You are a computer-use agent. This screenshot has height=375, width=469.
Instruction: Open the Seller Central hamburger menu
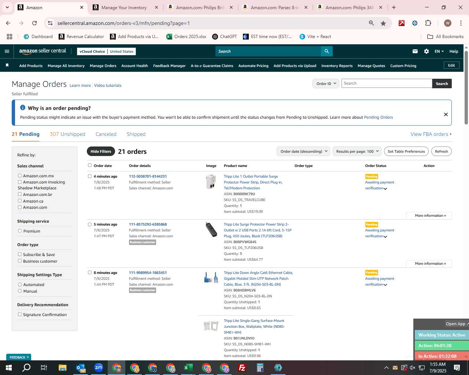[x=7, y=51]
